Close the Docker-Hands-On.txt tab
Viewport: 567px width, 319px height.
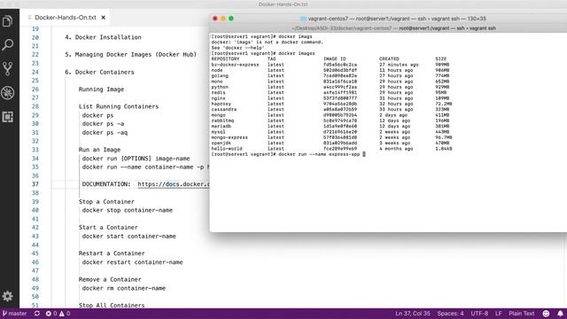pyautogui.click(x=103, y=18)
